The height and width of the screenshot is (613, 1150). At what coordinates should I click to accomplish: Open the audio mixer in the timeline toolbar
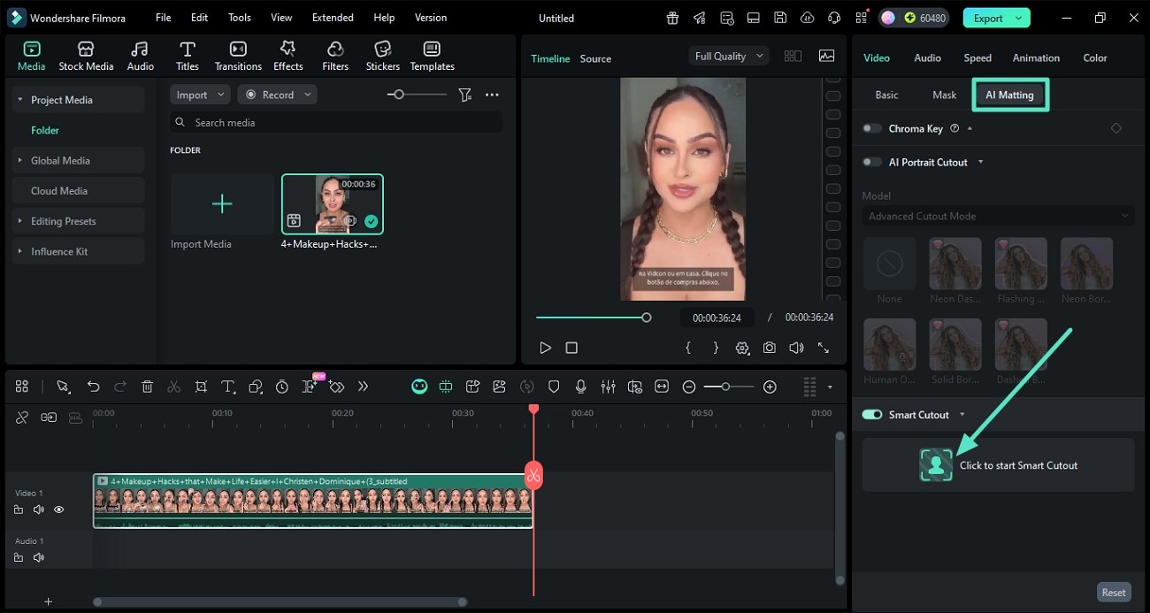click(608, 387)
